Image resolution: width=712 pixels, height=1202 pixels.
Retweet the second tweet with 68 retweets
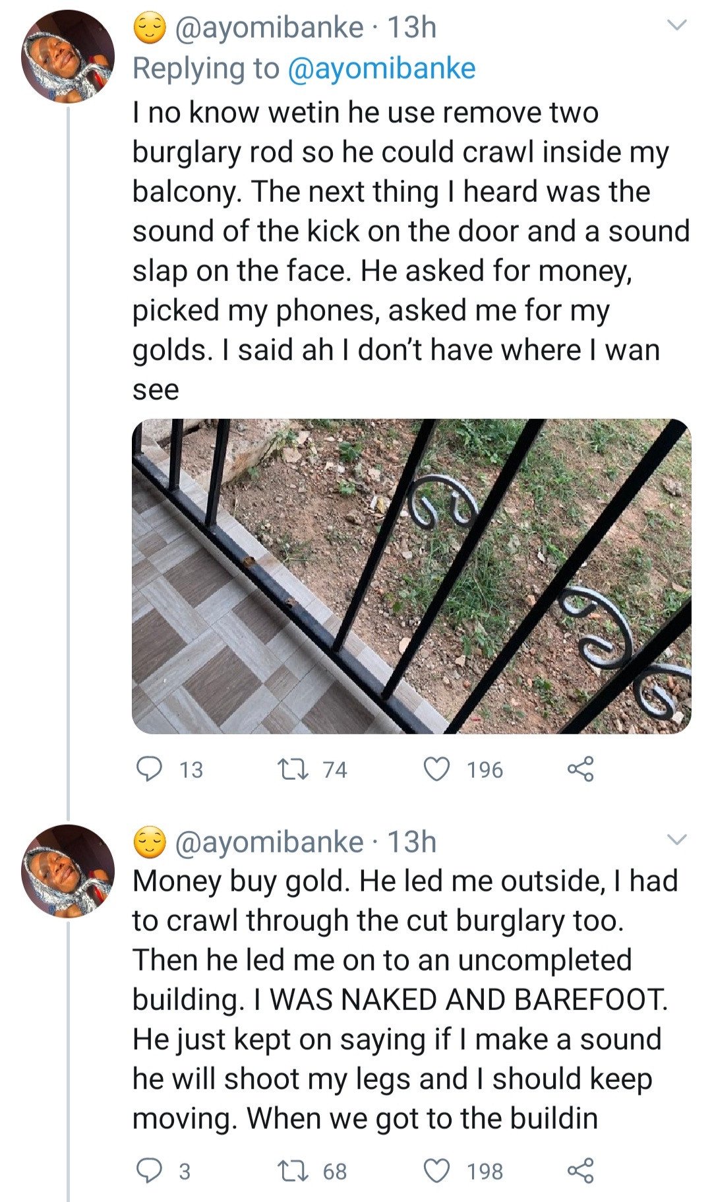coord(288,1170)
